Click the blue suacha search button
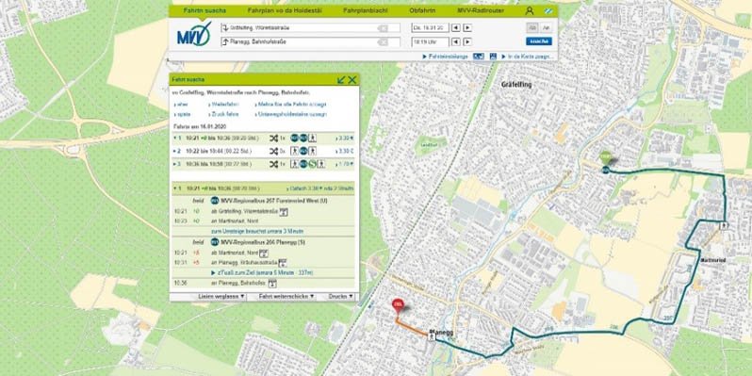The width and height of the screenshot is (752, 376). [x=539, y=41]
